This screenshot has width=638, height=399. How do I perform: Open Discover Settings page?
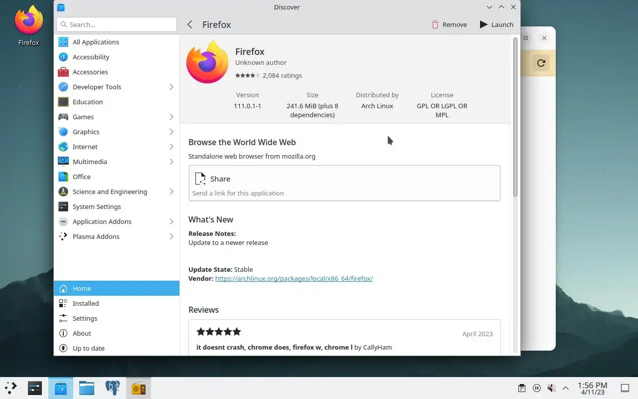(117, 318)
